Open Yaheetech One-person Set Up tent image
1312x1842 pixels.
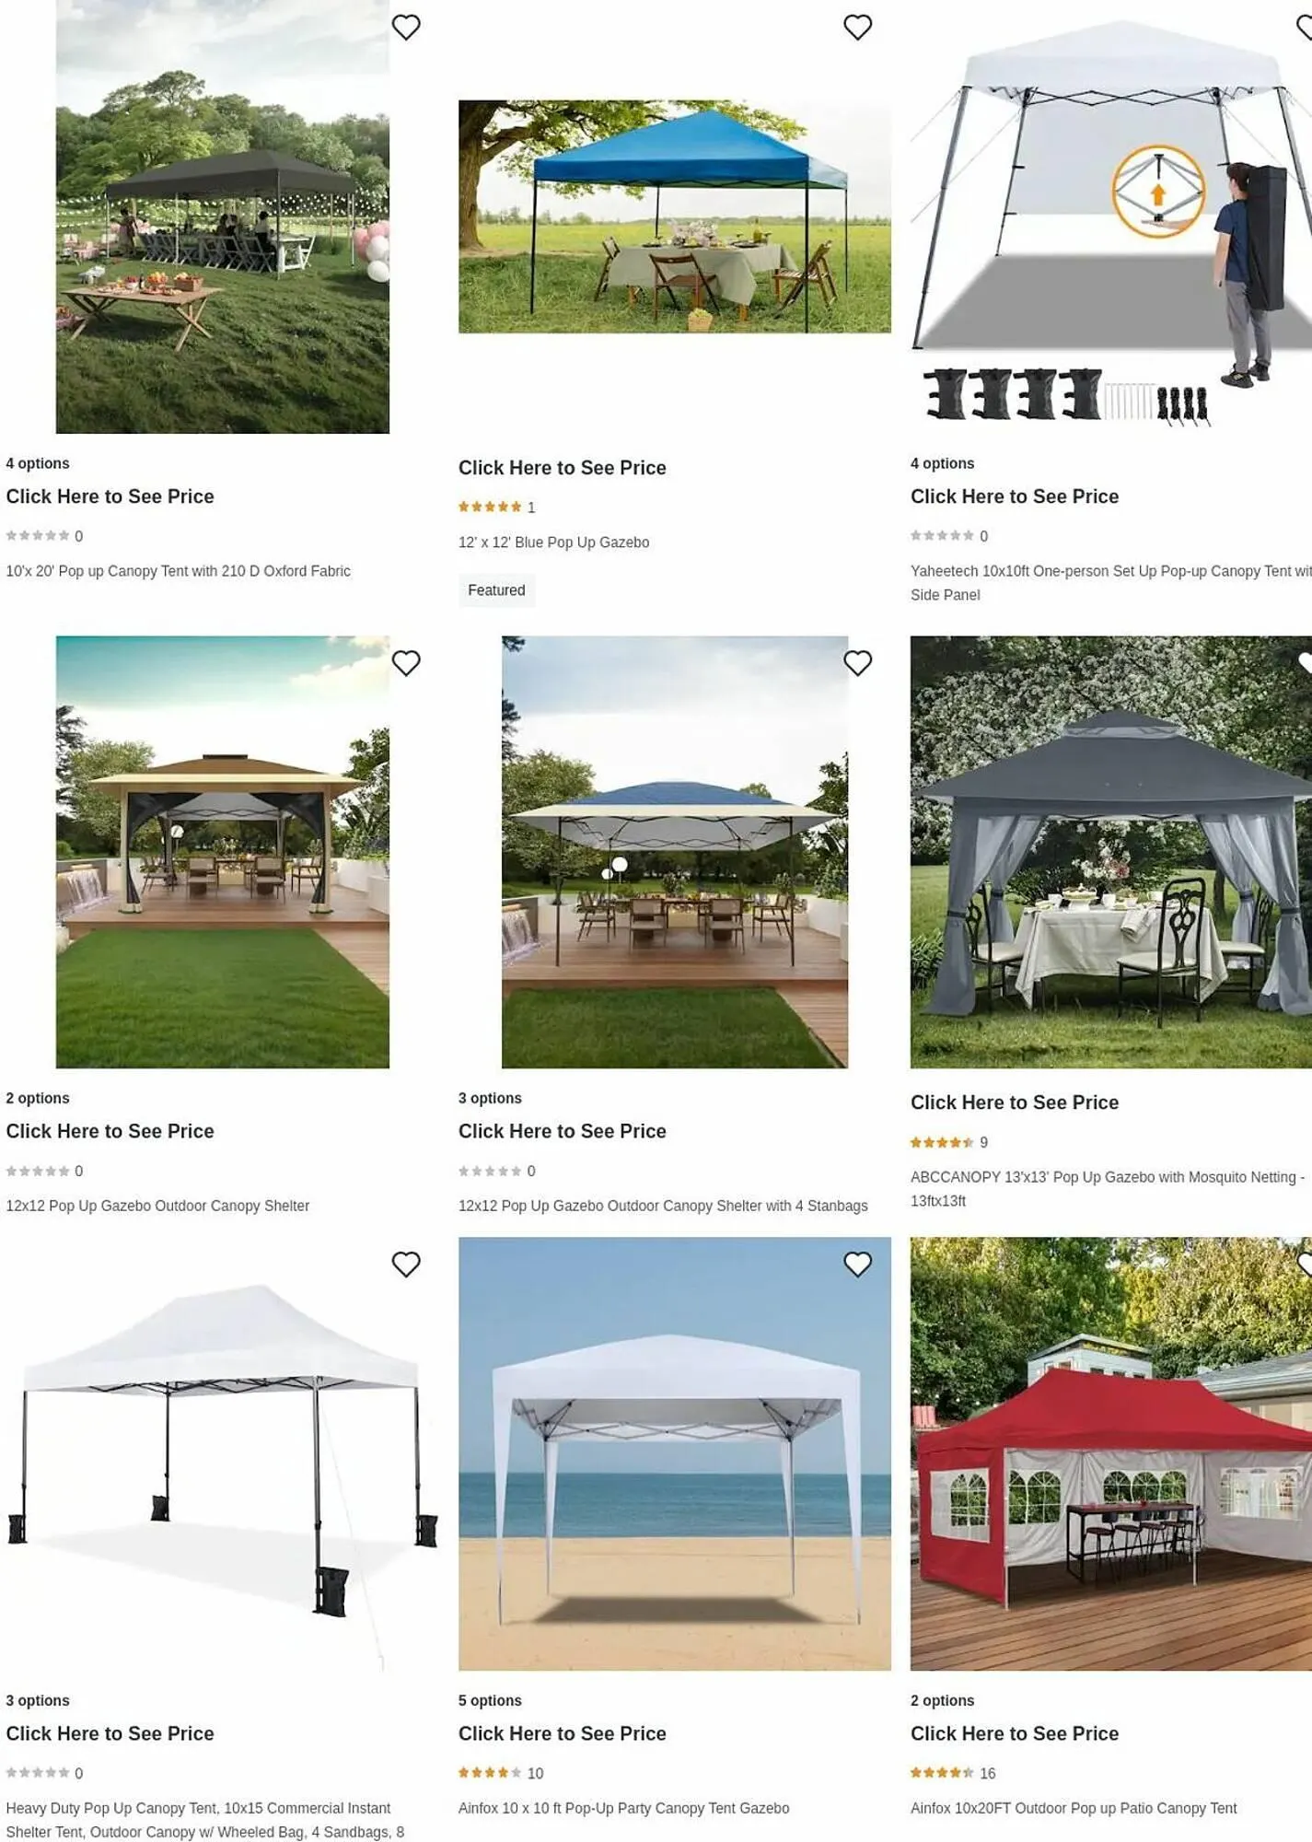pyautogui.click(x=1111, y=216)
